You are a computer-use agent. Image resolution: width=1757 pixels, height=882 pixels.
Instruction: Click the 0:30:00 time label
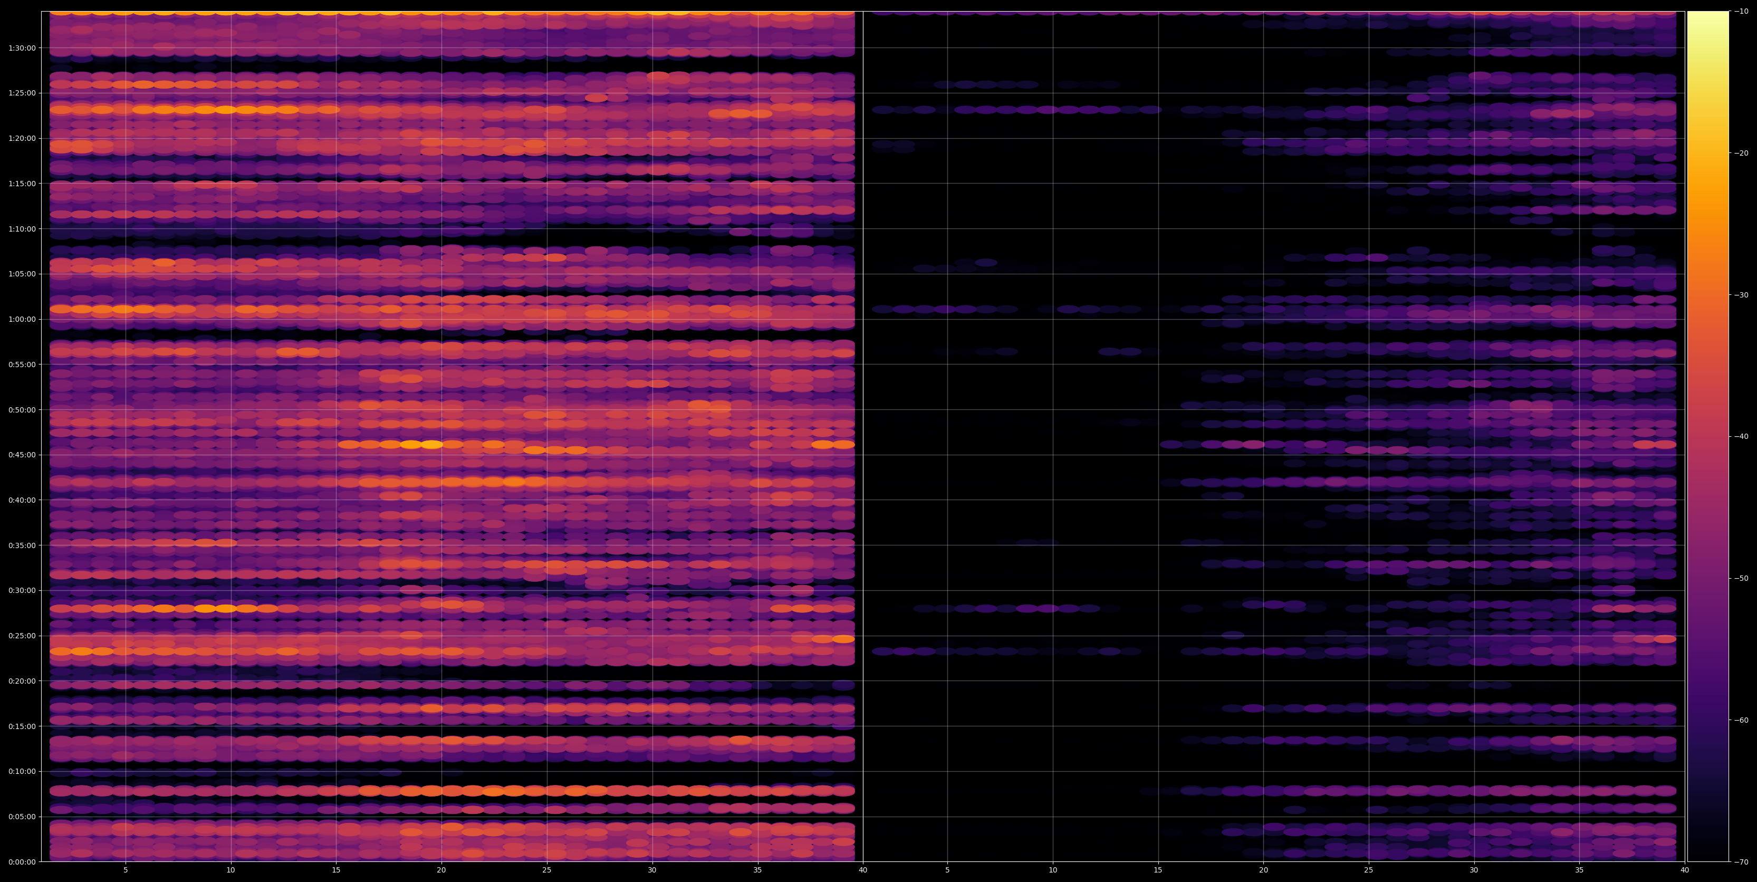click(22, 591)
